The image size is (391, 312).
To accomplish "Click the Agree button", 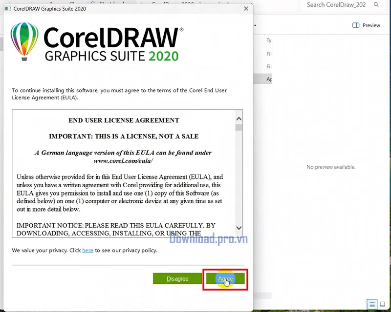I will [x=225, y=279].
